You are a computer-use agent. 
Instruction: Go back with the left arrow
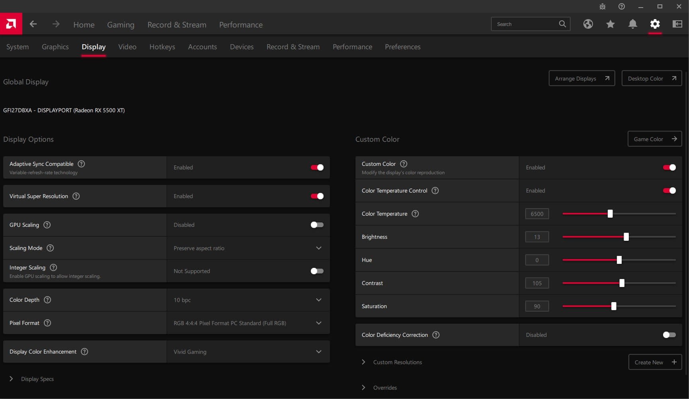coord(33,24)
